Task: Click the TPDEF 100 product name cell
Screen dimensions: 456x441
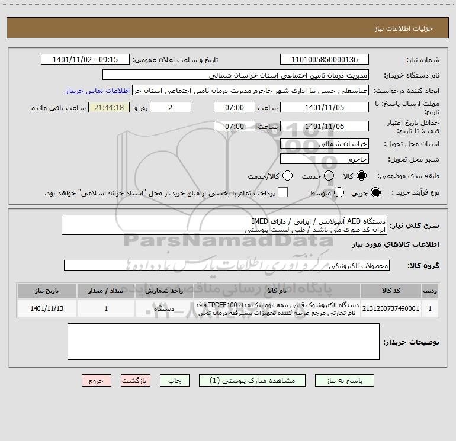Action: tap(277, 308)
